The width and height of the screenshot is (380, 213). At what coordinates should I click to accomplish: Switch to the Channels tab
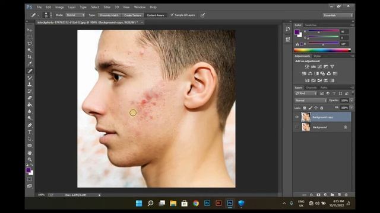pyautogui.click(x=311, y=88)
